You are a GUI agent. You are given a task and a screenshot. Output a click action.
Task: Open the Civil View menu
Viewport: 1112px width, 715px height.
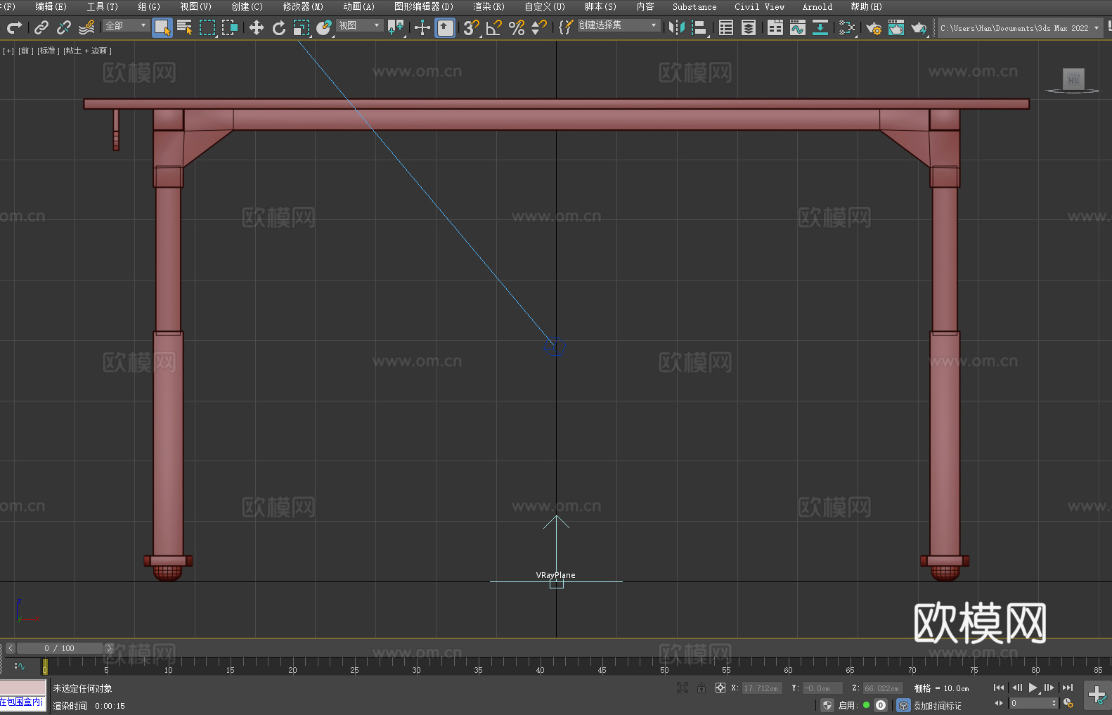[759, 6]
